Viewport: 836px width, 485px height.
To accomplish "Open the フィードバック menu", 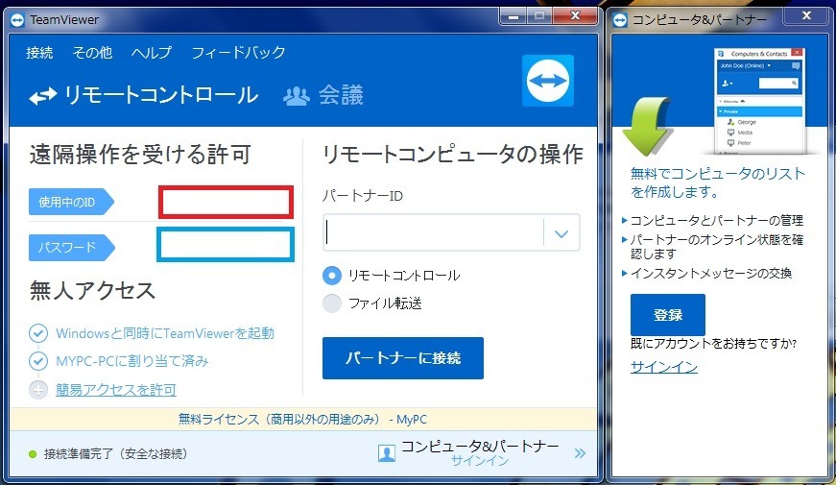I will pyautogui.click(x=238, y=52).
